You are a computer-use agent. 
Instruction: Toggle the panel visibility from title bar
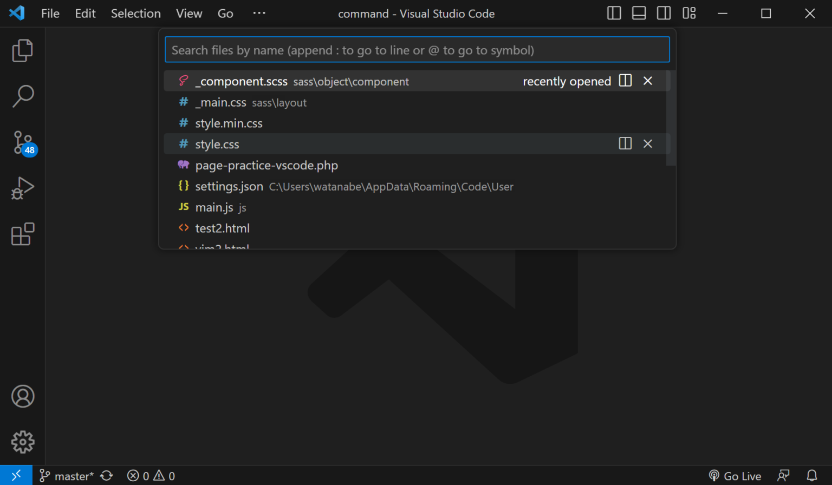click(x=639, y=13)
